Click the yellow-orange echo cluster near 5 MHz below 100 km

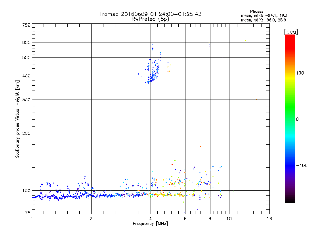pyautogui.click(x=166, y=195)
